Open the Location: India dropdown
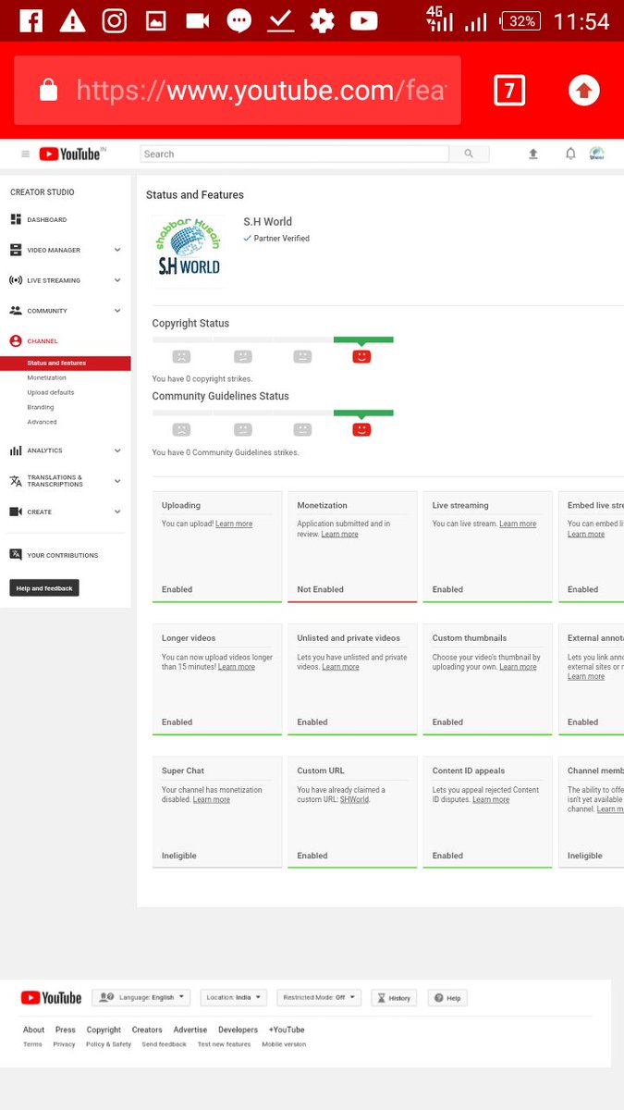 pos(233,998)
